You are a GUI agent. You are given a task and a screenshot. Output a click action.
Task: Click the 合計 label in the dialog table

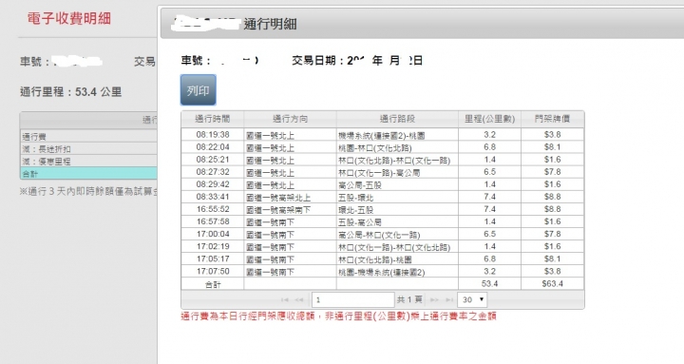[x=213, y=284]
